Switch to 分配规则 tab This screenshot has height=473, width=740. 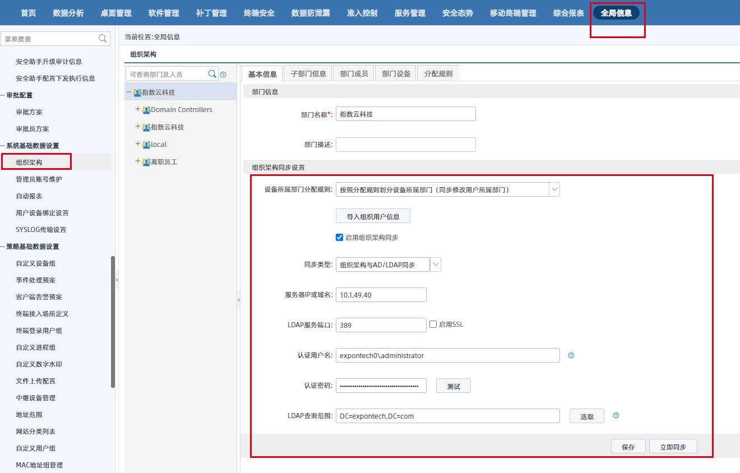tap(438, 73)
